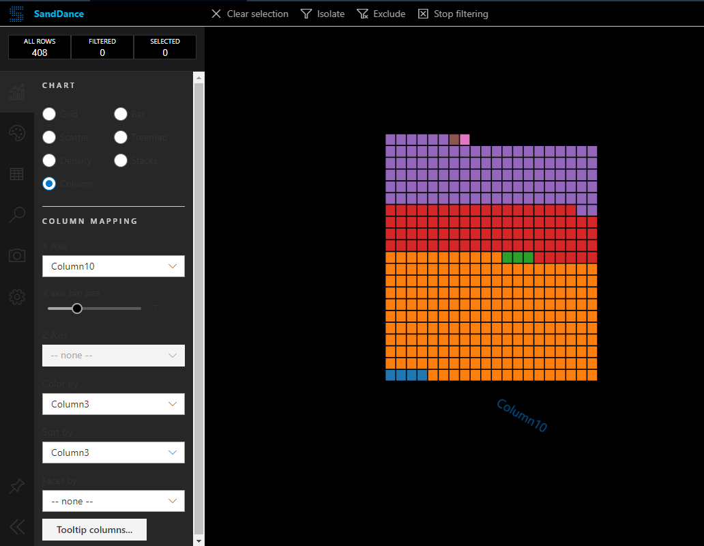Collapse the sidebar with double-chevron icon
The width and height of the screenshot is (704, 546).
pyautogui.click(x=17, y=526)
